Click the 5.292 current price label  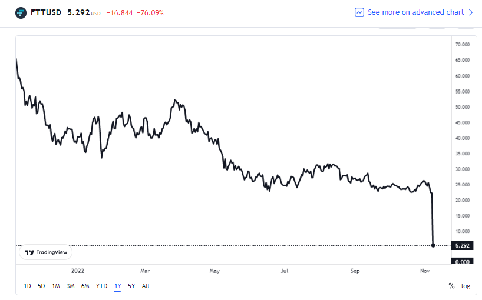[x=463, y=245]
